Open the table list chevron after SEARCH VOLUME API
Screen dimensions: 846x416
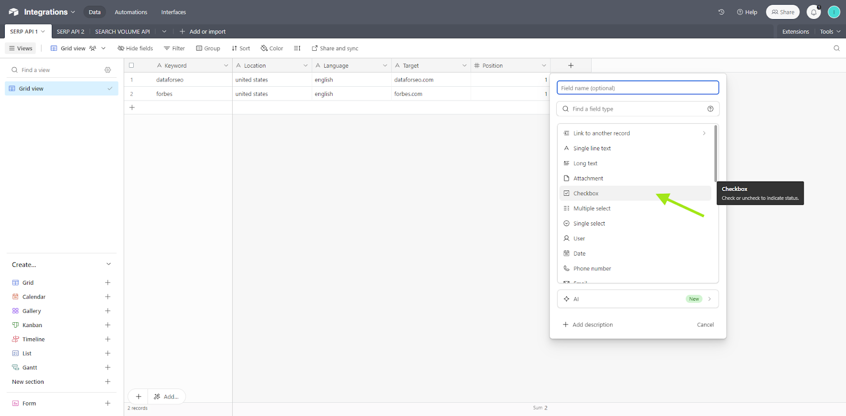tap(164, 31)
